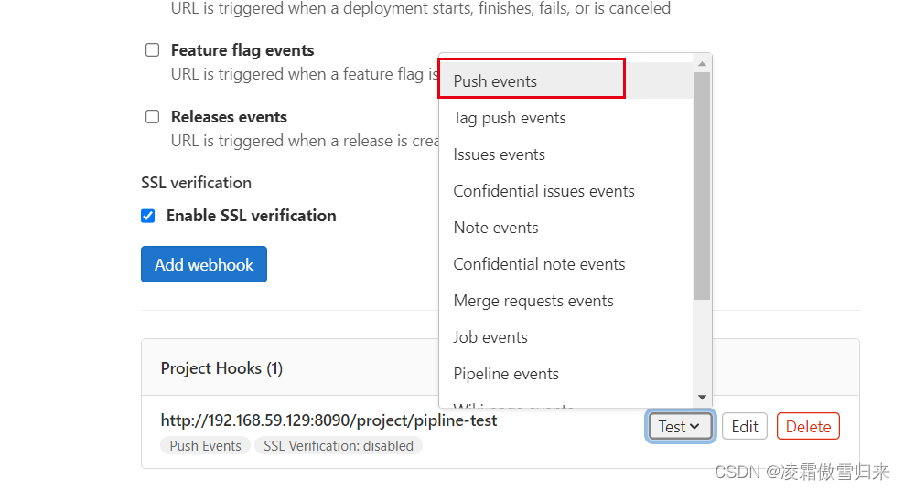
Task: Delete the pipline-test webhook
Action: click(808, 426)
